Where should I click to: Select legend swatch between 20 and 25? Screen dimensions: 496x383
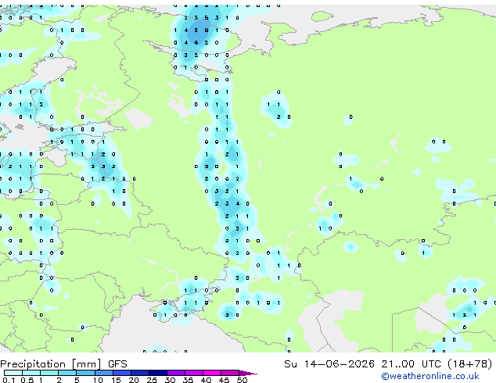tap(140, 373)
